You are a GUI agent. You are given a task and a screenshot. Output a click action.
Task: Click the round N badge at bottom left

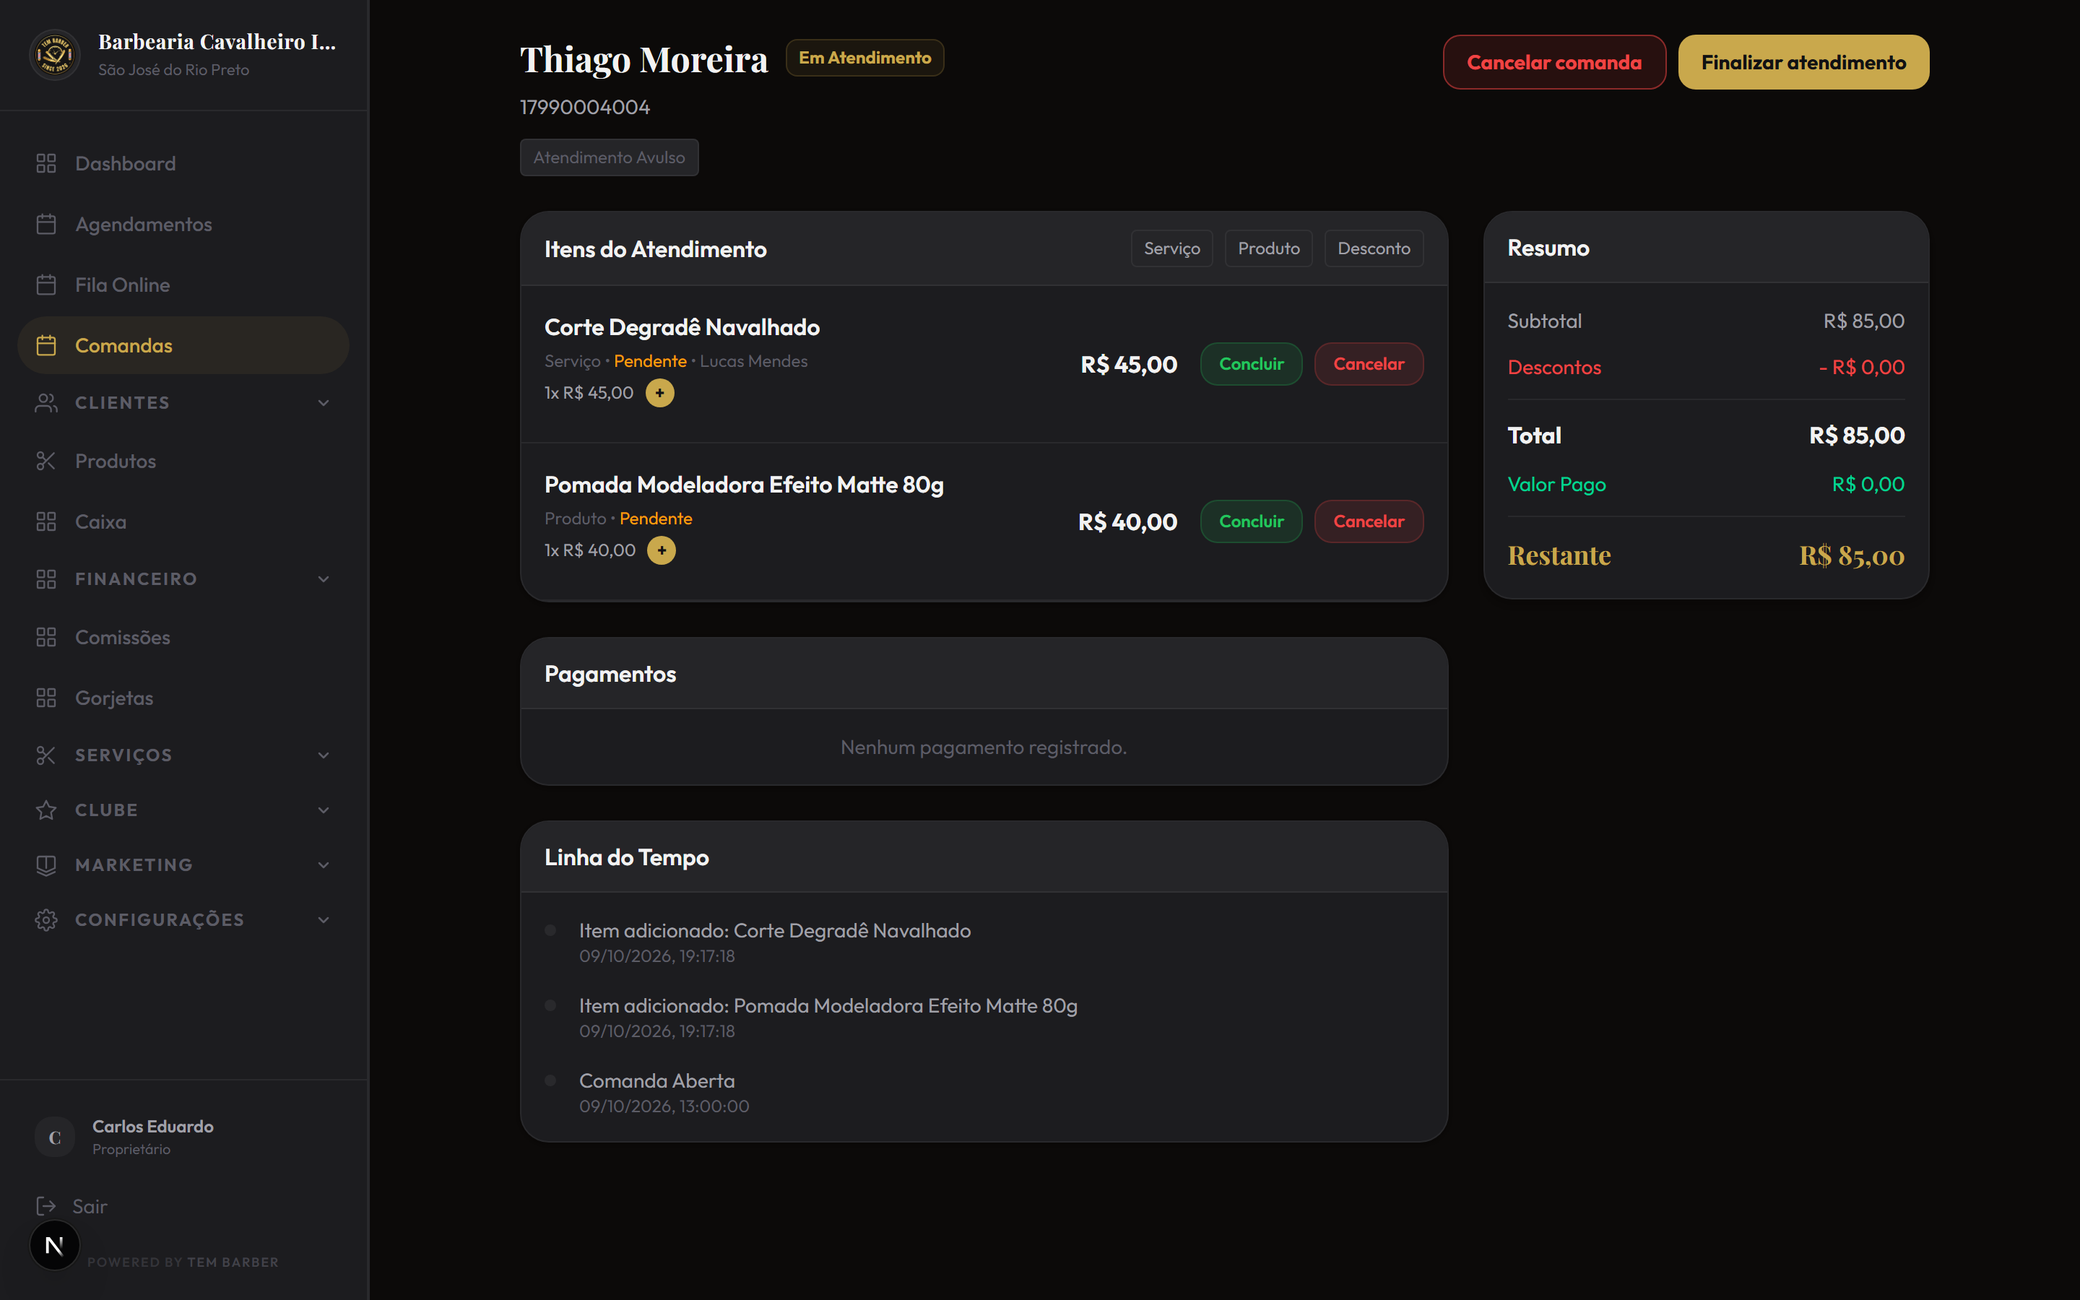pos(54,1245)
